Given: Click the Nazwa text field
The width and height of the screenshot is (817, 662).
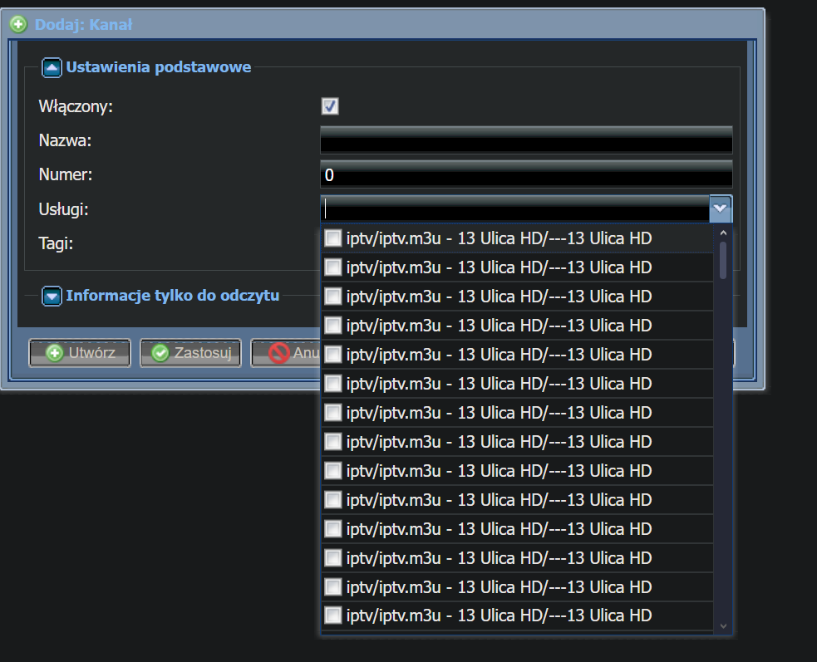Looking at the screenshot, I should click(525, 141).
